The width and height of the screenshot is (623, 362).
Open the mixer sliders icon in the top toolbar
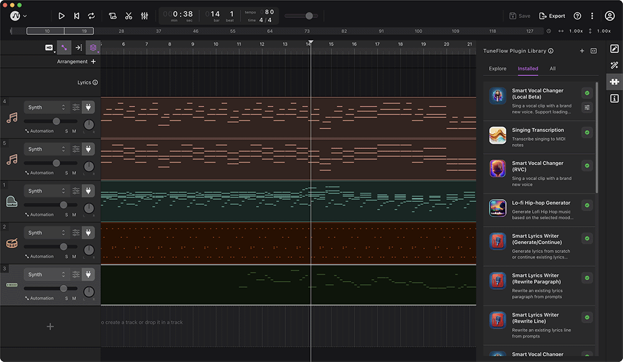(145, 16)
